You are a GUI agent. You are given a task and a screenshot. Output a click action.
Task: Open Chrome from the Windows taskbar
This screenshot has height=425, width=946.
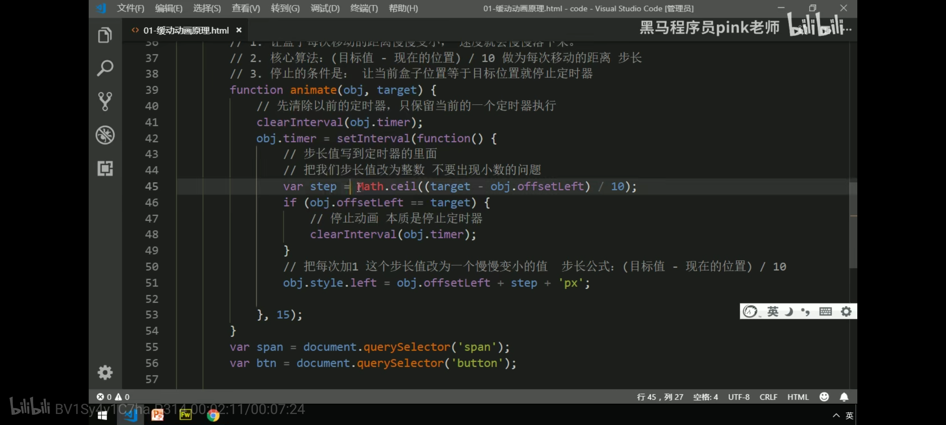[x=213, y=415]
